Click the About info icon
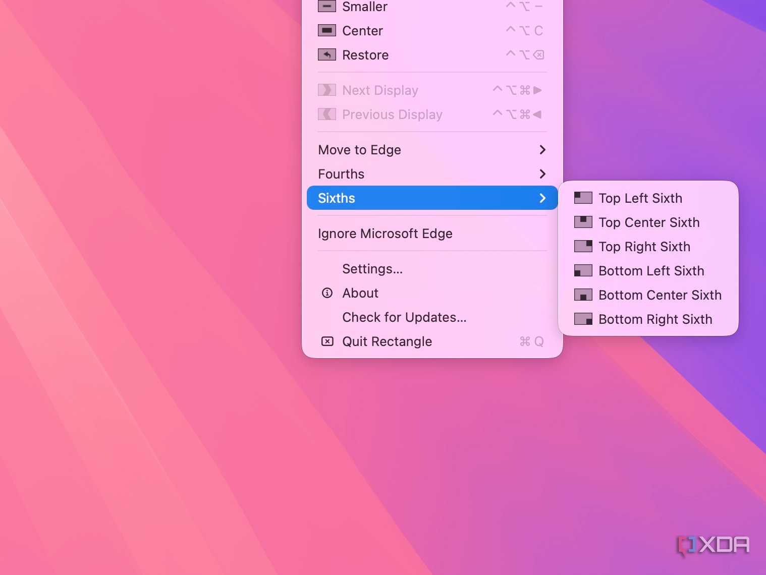 coord(327,293)
